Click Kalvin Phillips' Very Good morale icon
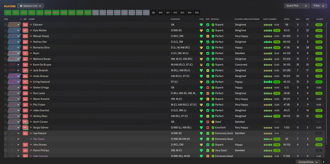Image resolution: width=330 pixels, height=164 pixels. coord(213,150)
